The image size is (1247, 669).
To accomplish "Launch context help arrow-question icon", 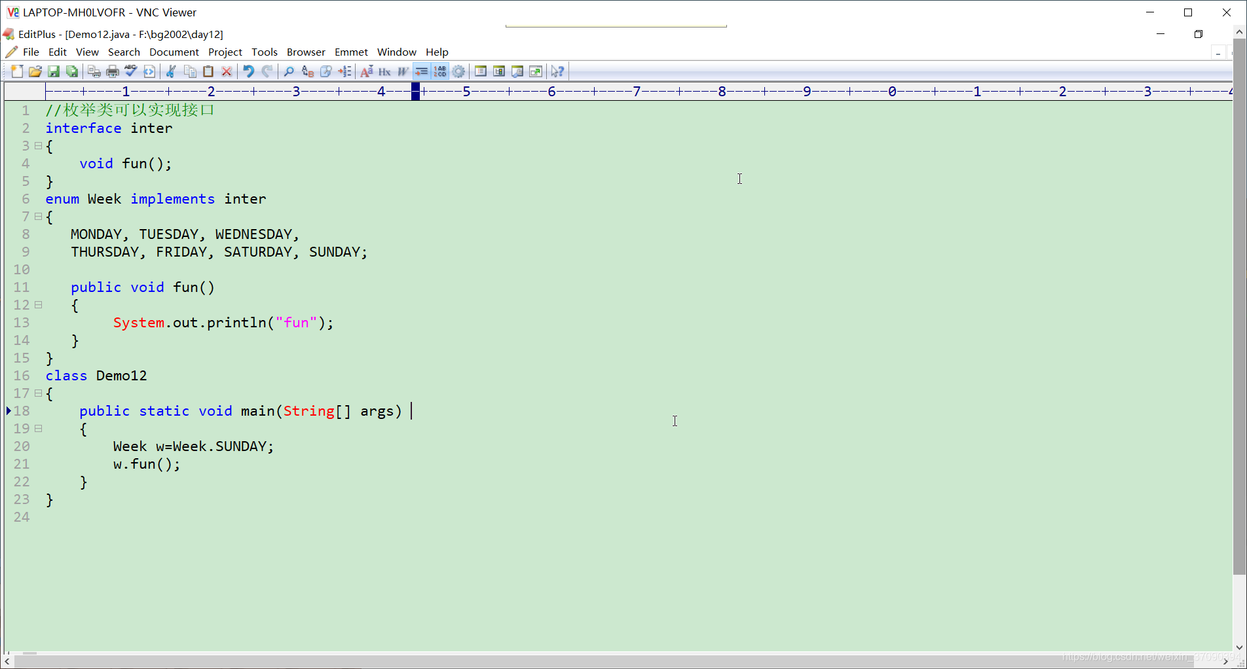I will [x=557, y=71].
